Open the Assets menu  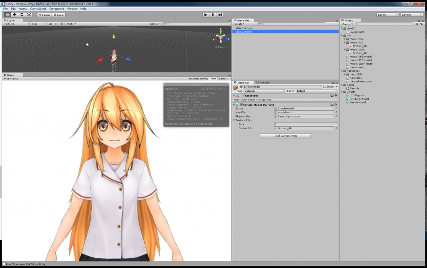click(23, 9)
